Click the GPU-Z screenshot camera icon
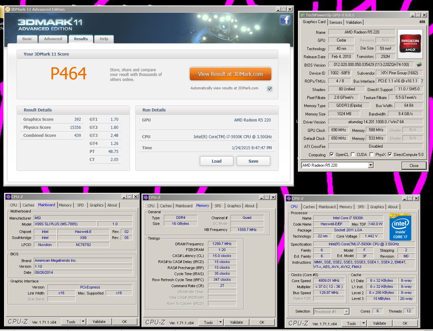 click(422, 22)
